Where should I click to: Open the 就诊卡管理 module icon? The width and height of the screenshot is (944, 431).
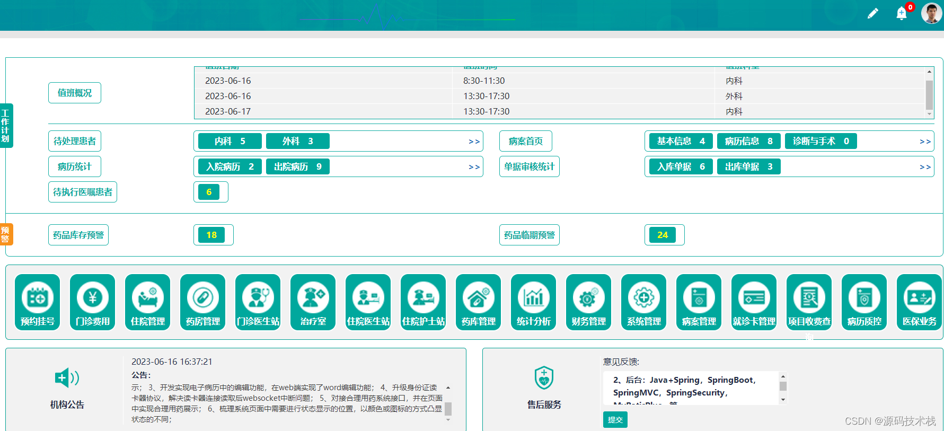tap(754, 302)
